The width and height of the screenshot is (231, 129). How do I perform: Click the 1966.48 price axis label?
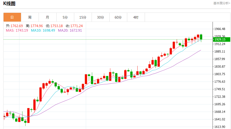220,29
